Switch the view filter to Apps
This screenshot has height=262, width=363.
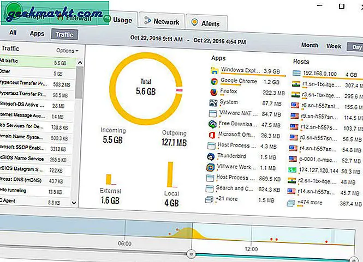click(37, 34)
